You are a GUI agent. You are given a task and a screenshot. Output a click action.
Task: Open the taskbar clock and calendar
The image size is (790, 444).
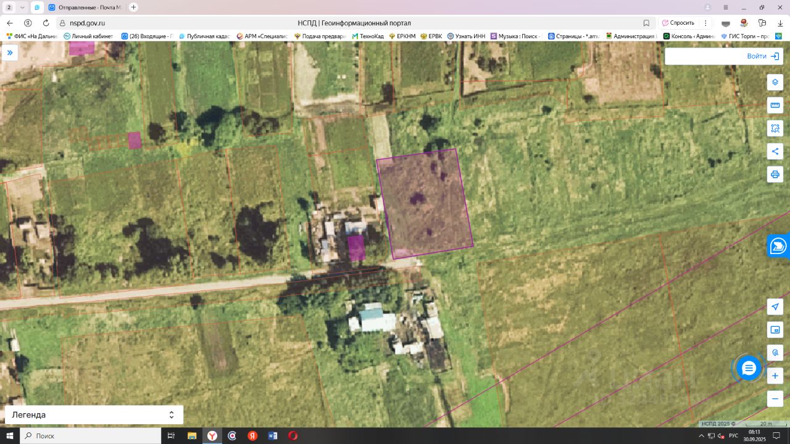pos(754,436)
